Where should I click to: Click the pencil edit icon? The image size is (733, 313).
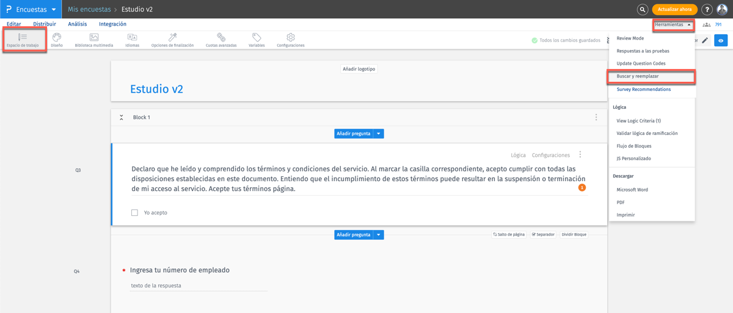[705, 41]
